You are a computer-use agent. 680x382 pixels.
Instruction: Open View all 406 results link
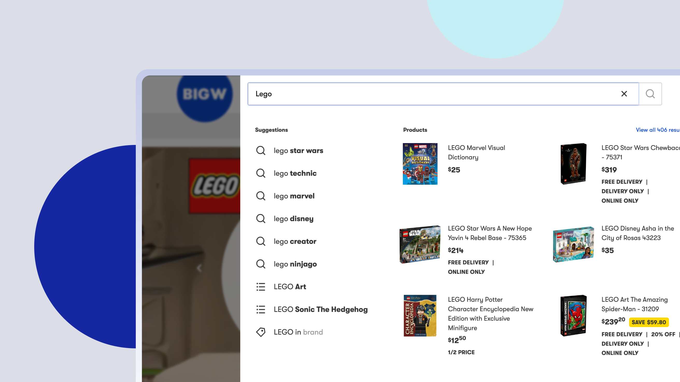click(657, 130)
